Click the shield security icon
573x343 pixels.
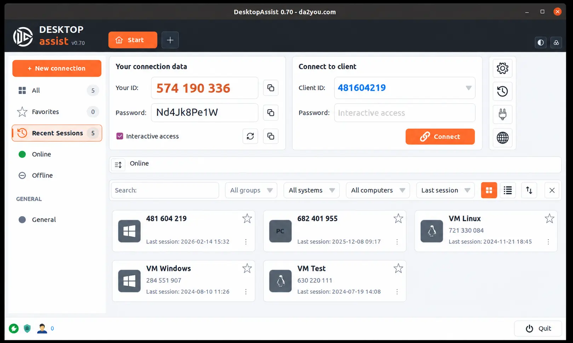point(27,329)
